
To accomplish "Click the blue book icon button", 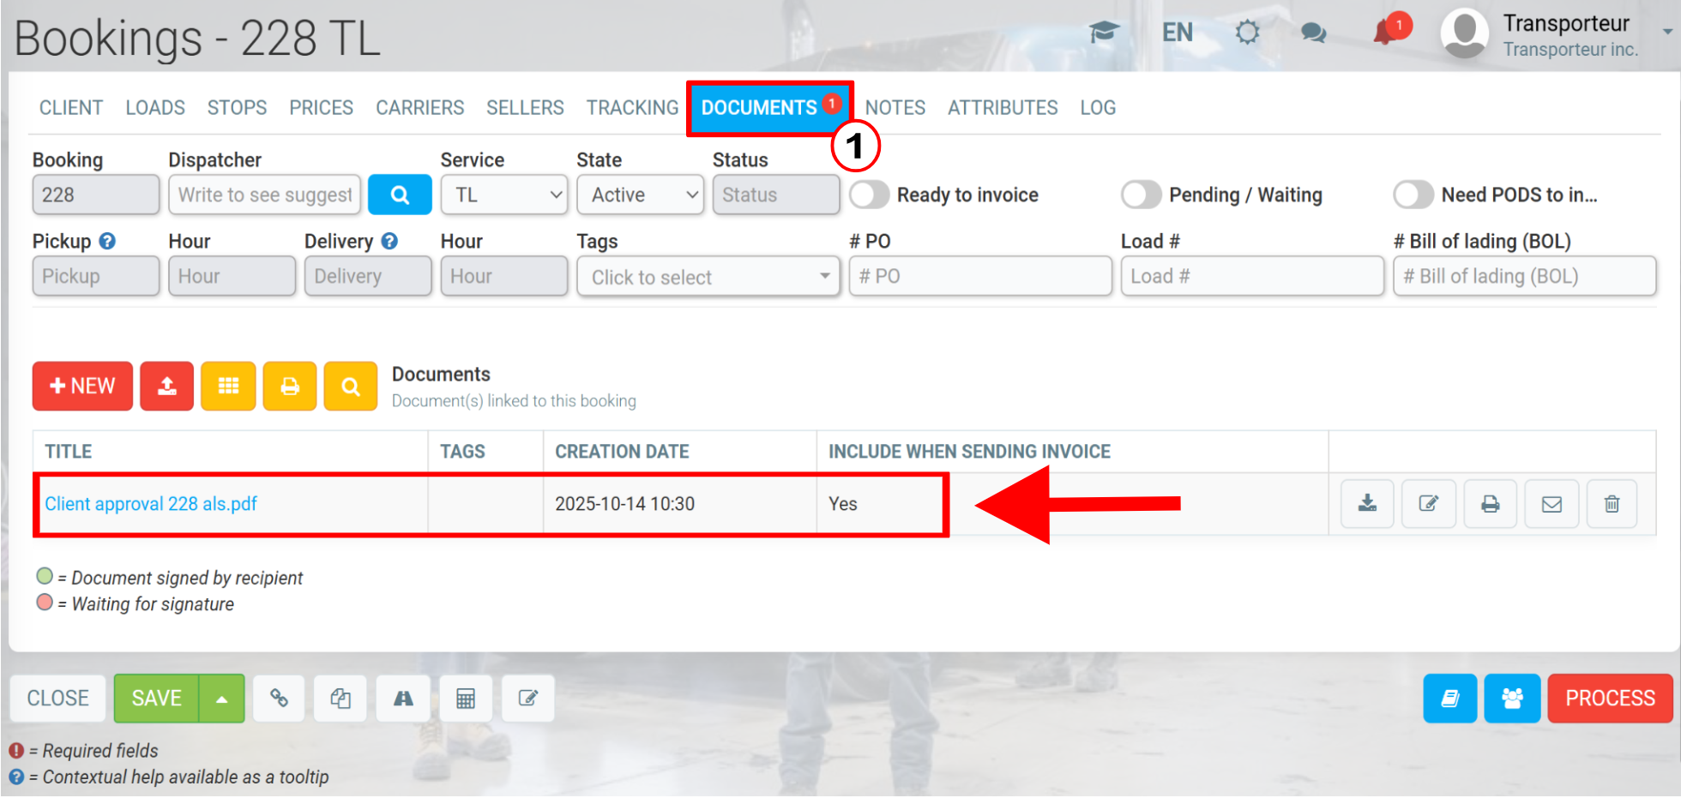I will coord(1450,699).
